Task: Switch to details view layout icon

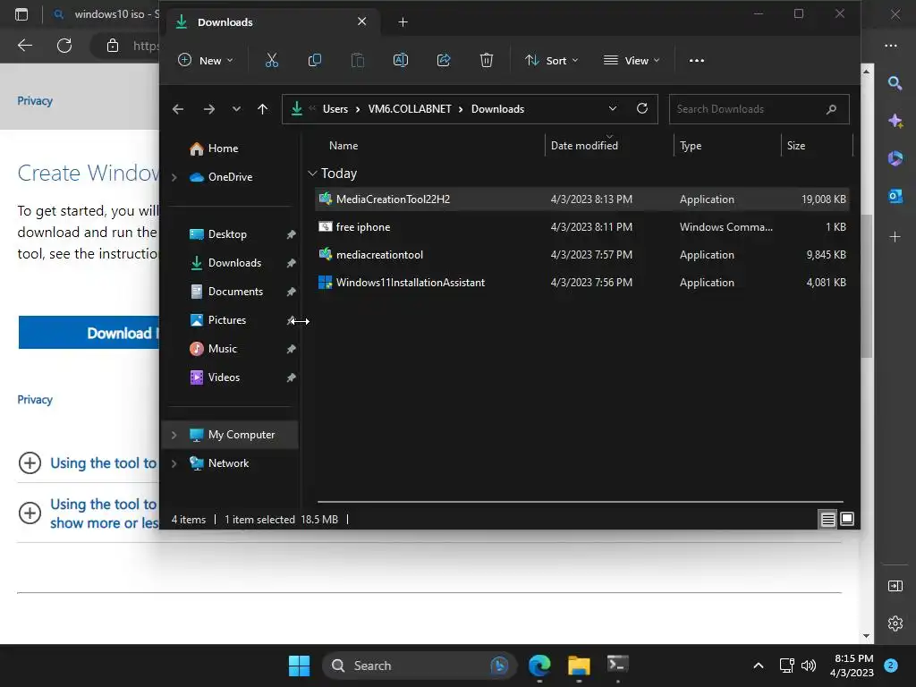Action: (x=827, y=519)
